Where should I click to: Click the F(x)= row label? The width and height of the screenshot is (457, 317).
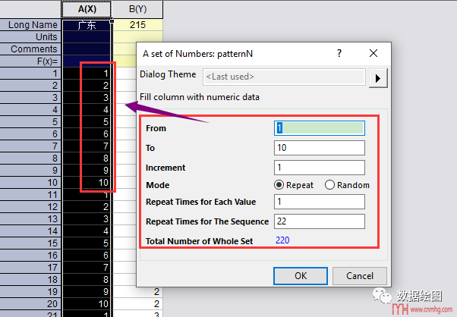pos(30,61)
